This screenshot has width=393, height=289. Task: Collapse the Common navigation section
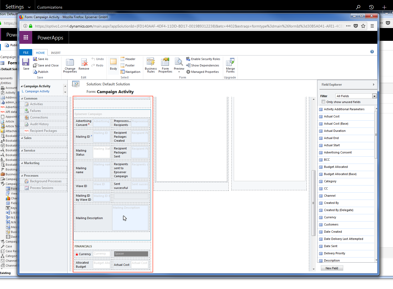[x=22, y=98]
